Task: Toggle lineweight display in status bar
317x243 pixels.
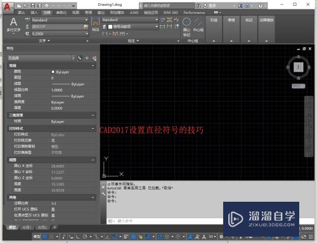Action: pyautogui.click(x=126, y=237)
